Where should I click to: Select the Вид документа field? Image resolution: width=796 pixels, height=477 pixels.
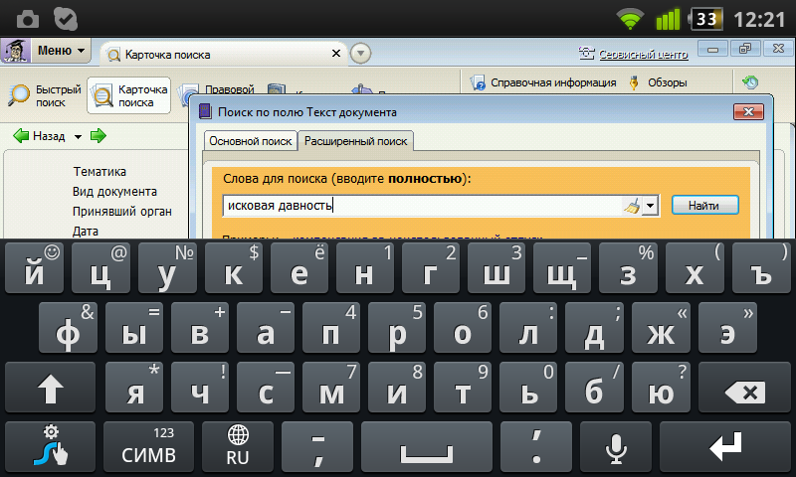(x=114, y=192)
